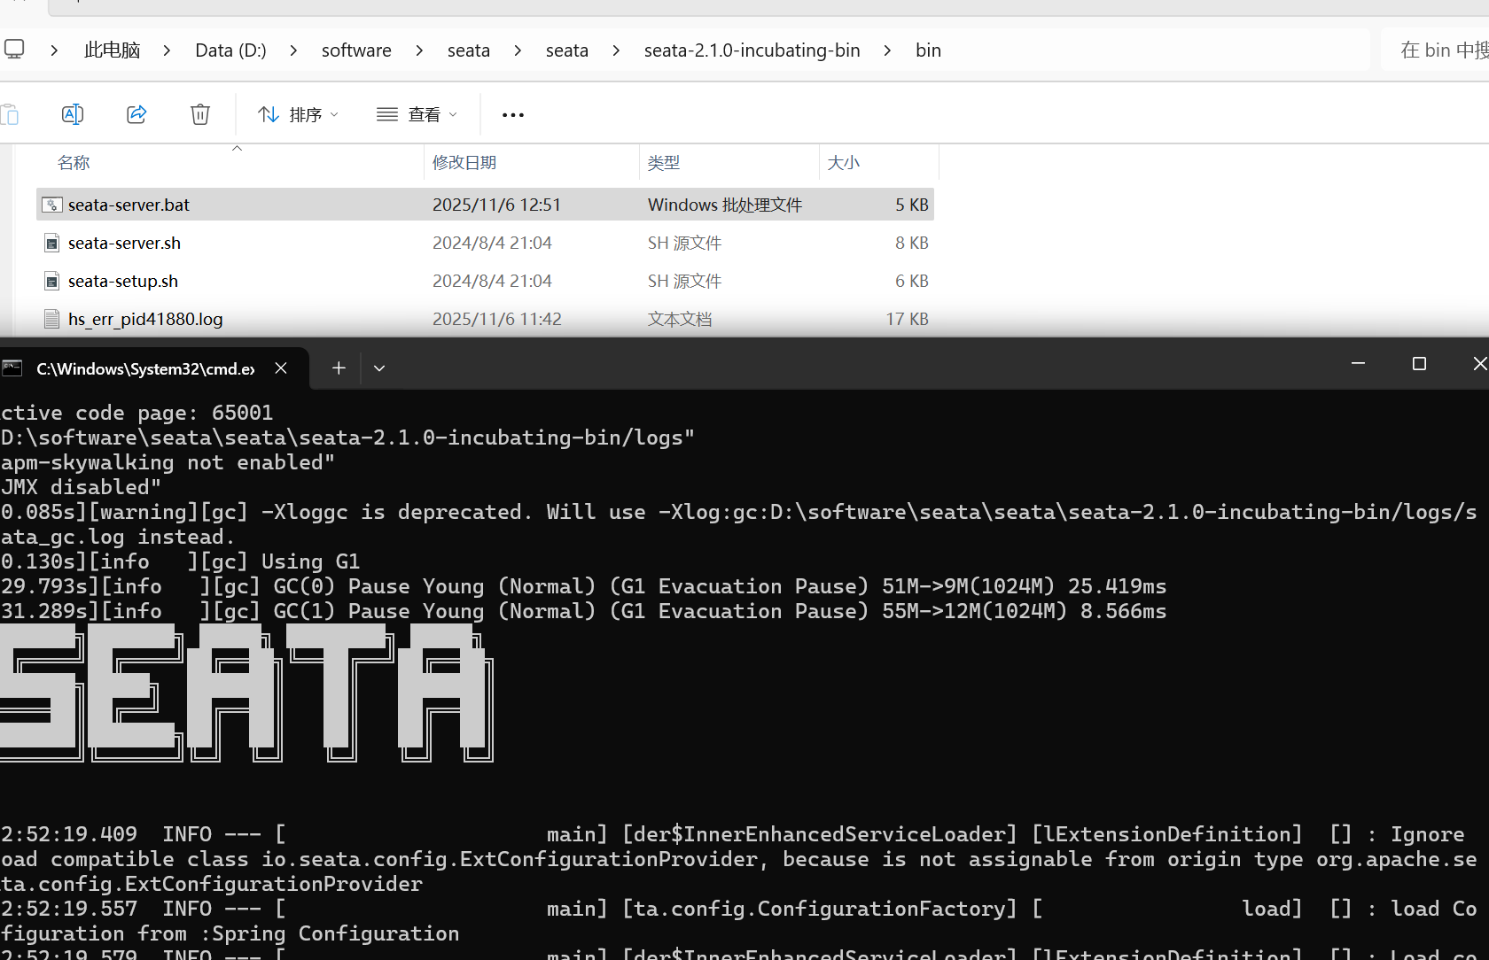Image resolution: width=1489 pixels, height=960 pixels.
Task: Sort by 修改日期 column header
Action: pos(464,163)
